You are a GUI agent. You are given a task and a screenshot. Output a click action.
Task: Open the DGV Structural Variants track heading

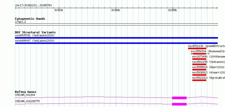(35, 32)
